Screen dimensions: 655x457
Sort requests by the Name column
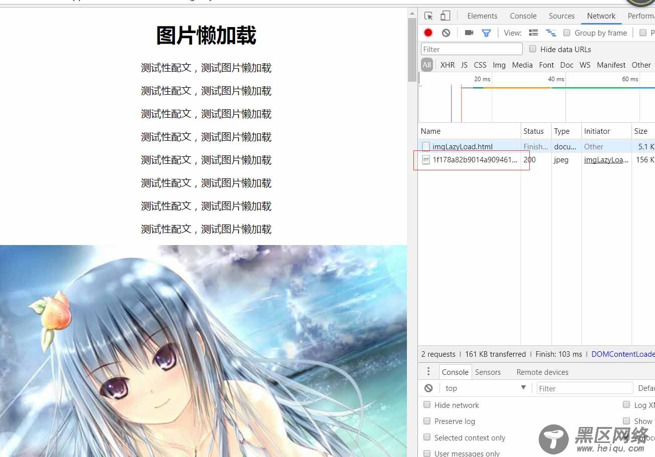pyautogui.click(x=470, y=131)
